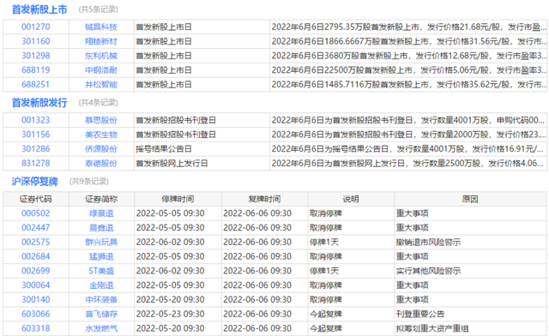Open stock code 001323 link
Screen dimensions: 549x336
pyautogui.click(x=36, y=120)
